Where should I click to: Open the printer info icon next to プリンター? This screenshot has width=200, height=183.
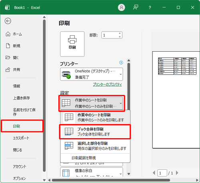121,62
